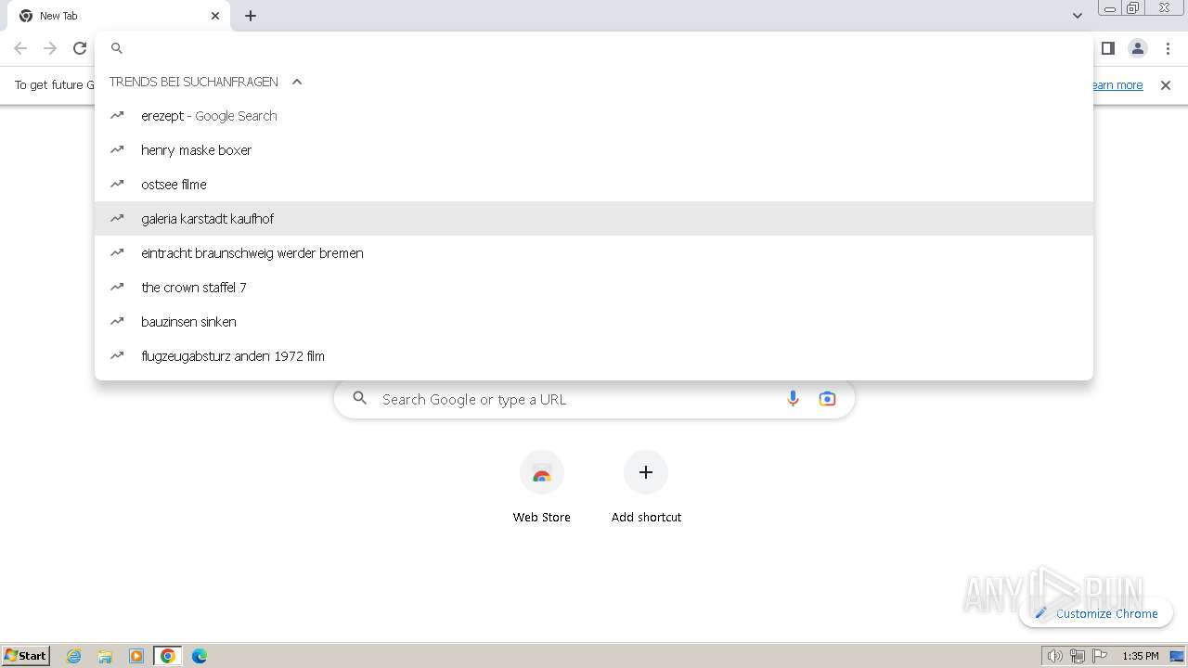
Task: Click the magnifier icon in Google search box
Action: (x=360, y=399)
